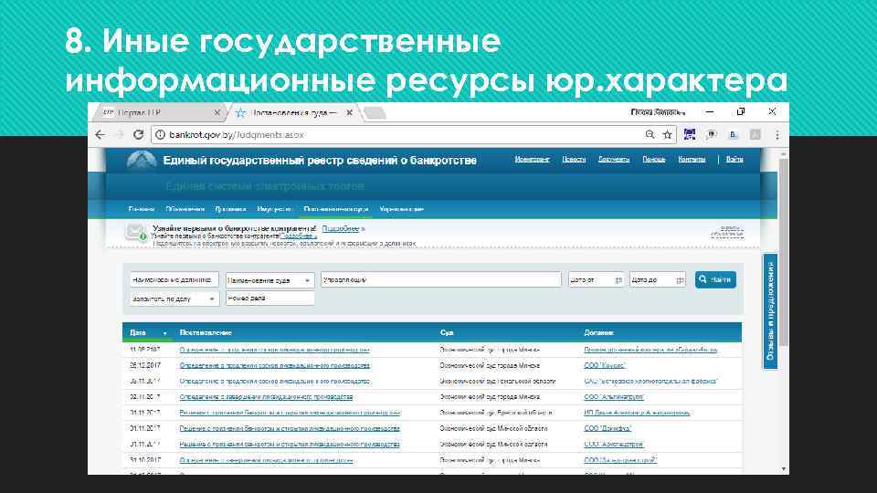Viewport: 877px width, 493px height.
Task: Close the first browser tab
Action: pos(217,112)
